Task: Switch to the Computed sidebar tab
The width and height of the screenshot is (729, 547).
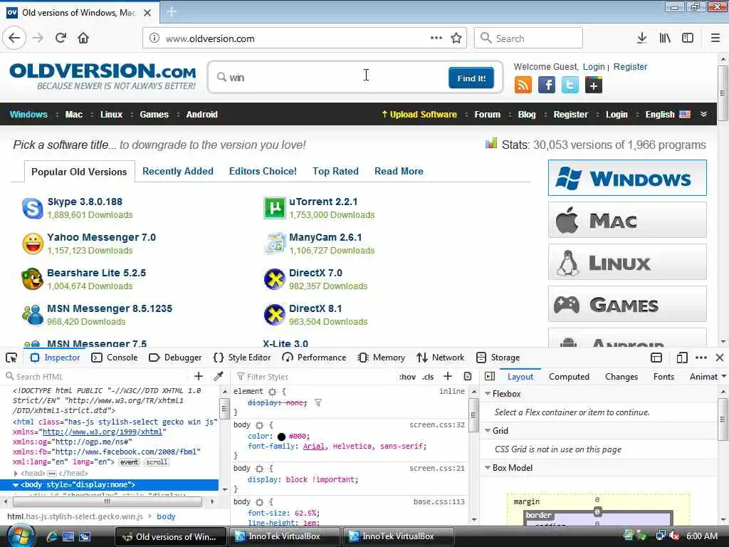Action: pyautogui.click(x=569, y=377)
